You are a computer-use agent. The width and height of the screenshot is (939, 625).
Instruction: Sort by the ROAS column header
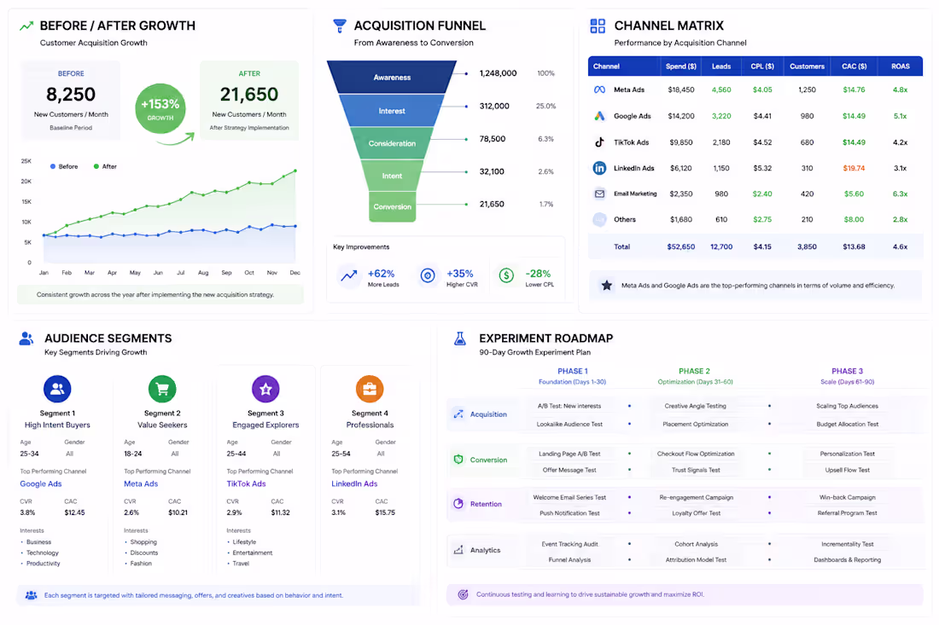900,67
